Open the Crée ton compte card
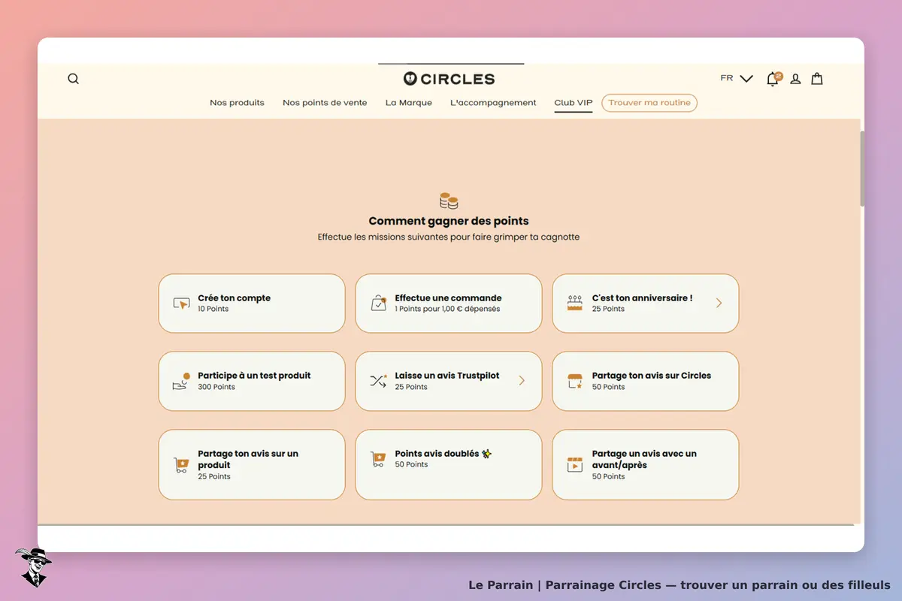Image resolution: width=902 pixels, height=601 pixels. (252, 304)
